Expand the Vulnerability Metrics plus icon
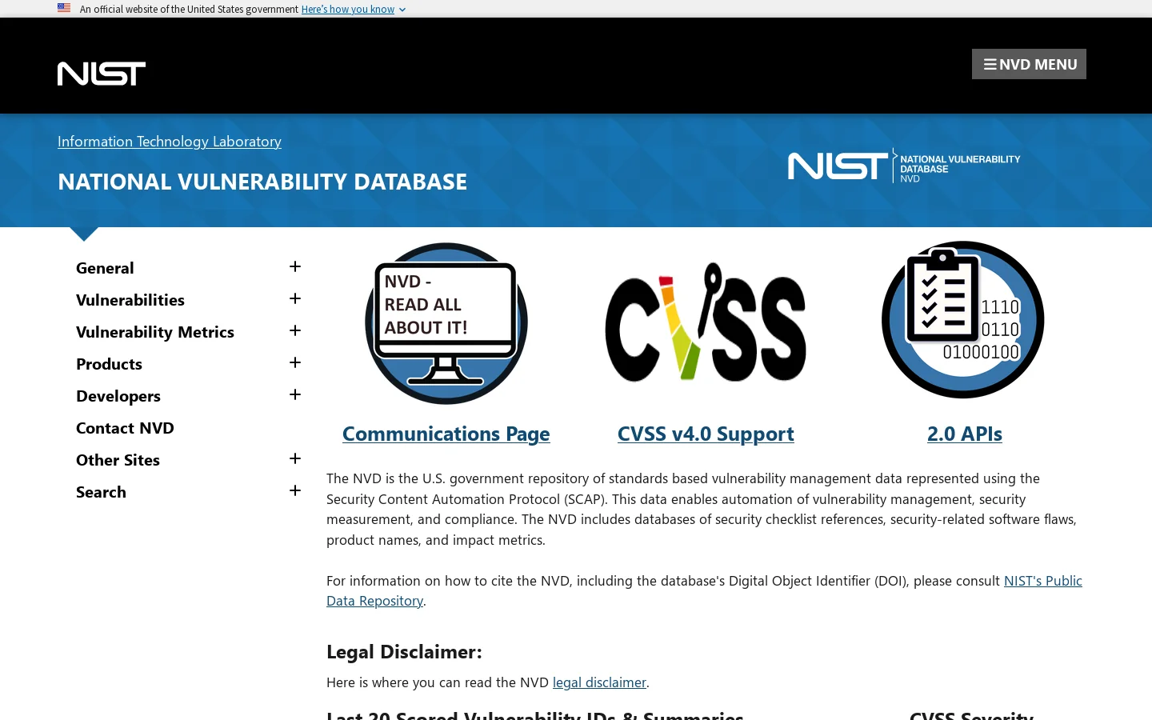 click(x=295, y=330)
